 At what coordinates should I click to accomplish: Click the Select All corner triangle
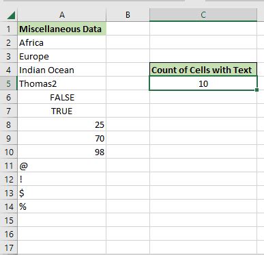point(11,15)
